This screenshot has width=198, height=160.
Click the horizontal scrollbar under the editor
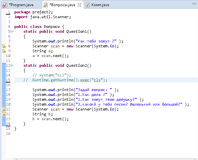click(x=105, y=159)
